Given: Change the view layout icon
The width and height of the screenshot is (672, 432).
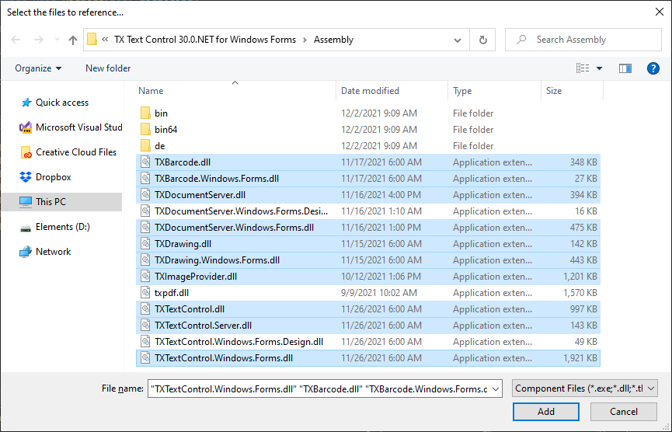Looking at the screenshot, I should coord(583,68).
